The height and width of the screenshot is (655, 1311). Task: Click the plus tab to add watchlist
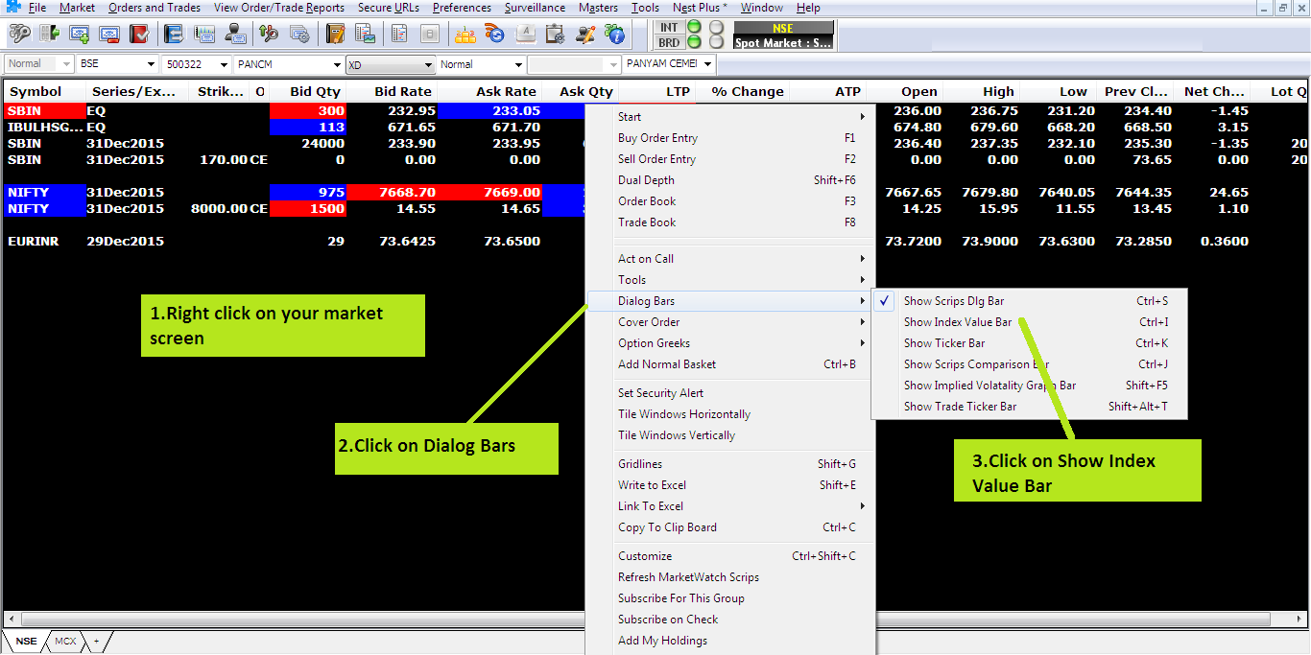[x=95, y=641]
